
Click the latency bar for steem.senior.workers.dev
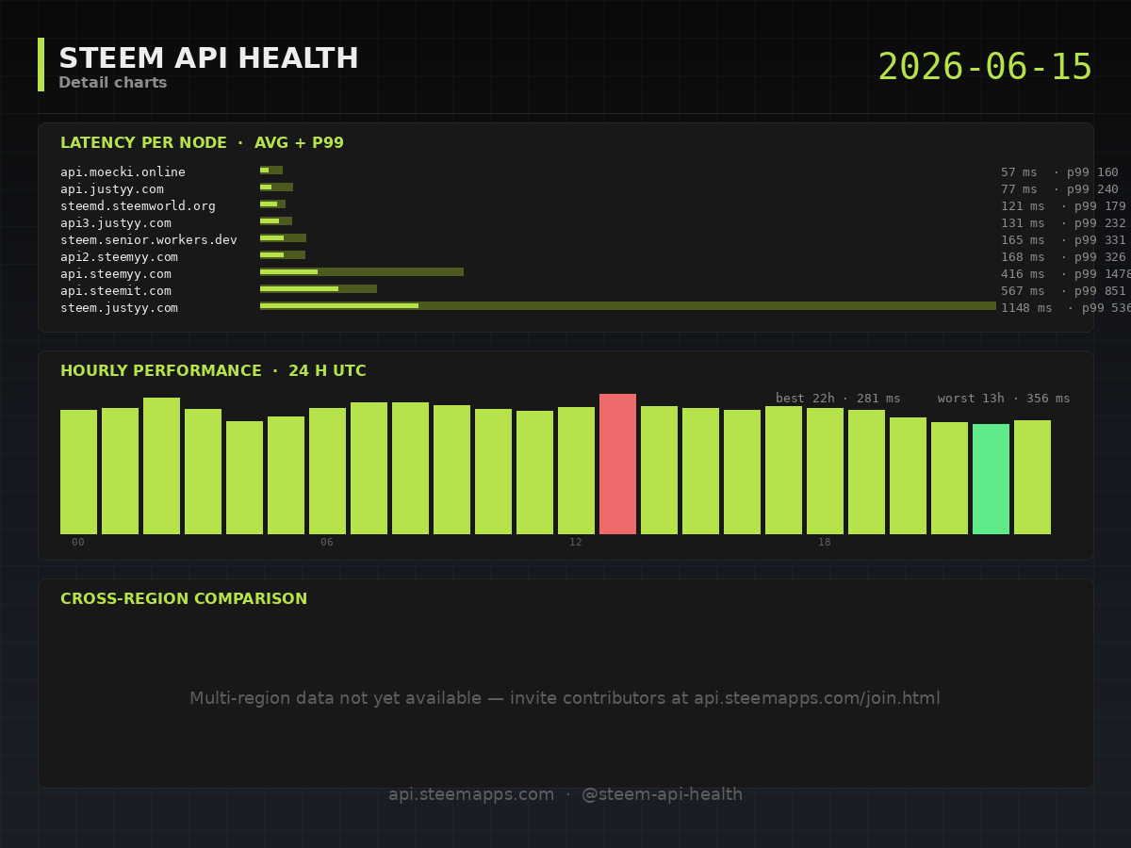tap(283, 238)
